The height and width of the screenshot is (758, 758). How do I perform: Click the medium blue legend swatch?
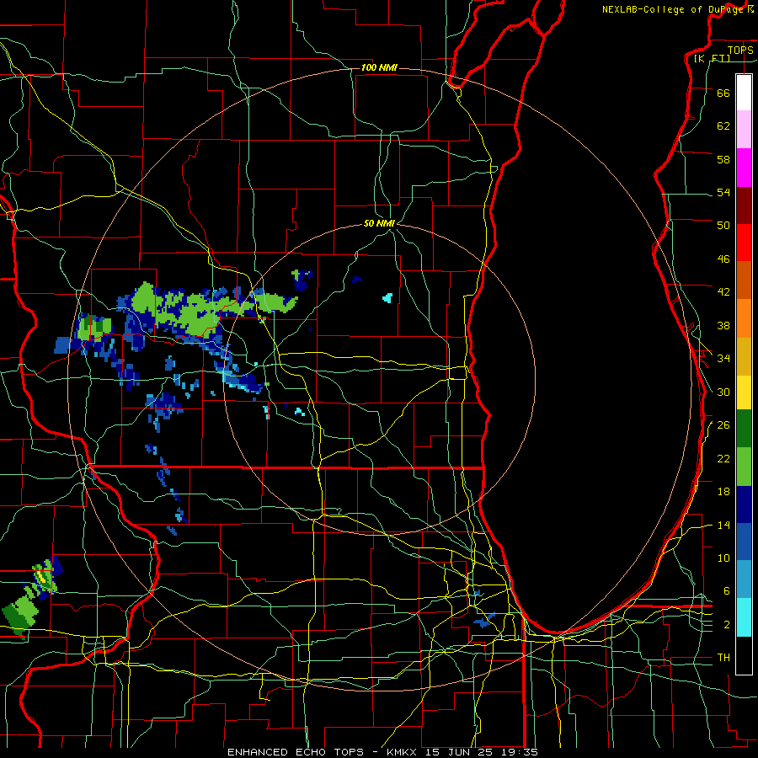[744, 542]
